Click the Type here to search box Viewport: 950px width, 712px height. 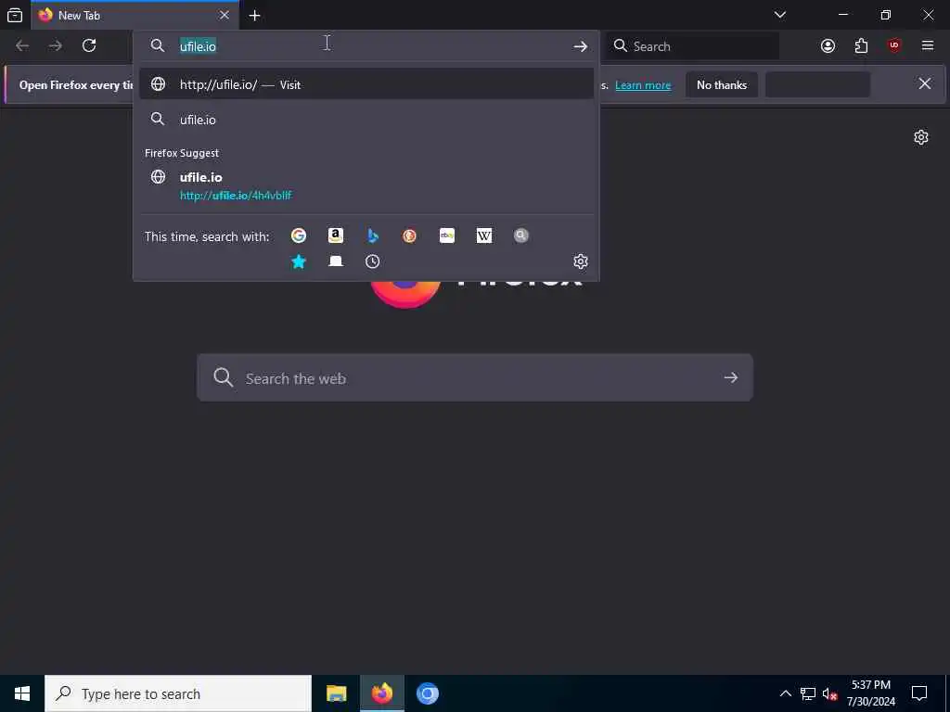coord(178,693)
